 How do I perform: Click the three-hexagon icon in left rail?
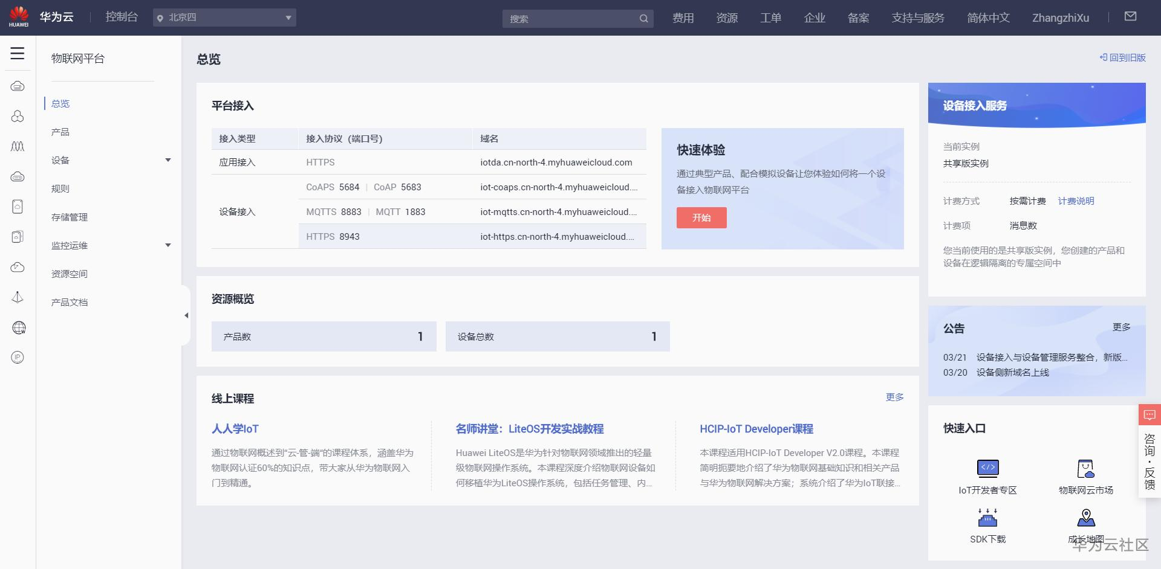[18, 116]
